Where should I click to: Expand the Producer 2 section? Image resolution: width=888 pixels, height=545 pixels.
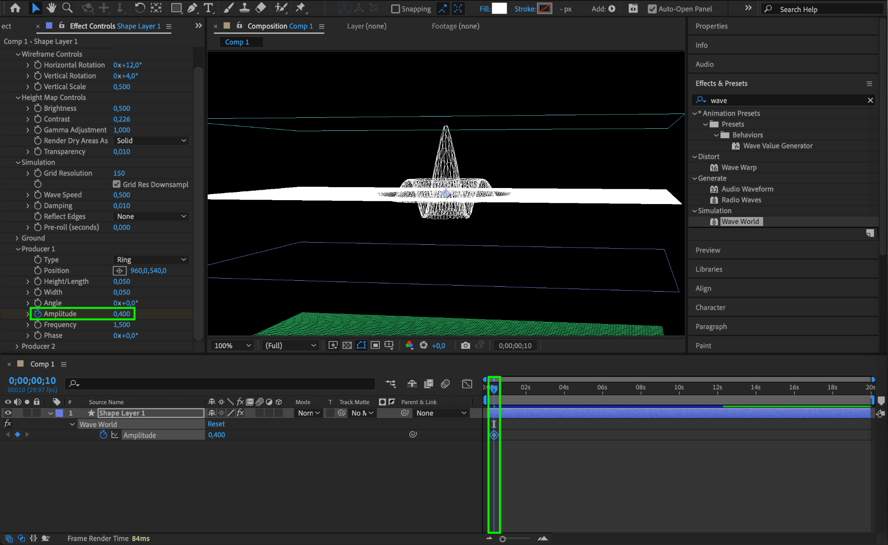click(17, 346)
